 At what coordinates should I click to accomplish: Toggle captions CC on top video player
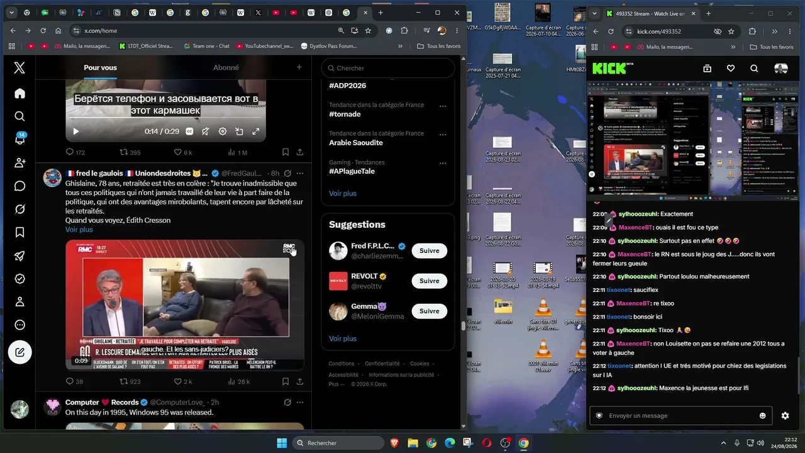189,131
